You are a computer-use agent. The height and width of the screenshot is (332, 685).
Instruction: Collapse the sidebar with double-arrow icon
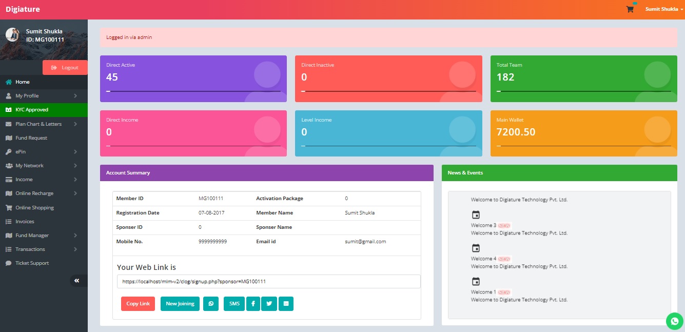point(77,281)
